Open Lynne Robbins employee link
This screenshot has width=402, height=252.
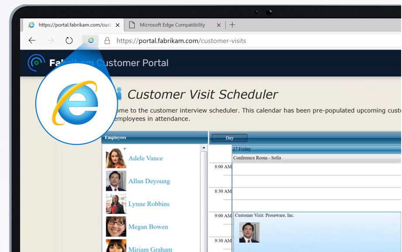pos(149,204)
